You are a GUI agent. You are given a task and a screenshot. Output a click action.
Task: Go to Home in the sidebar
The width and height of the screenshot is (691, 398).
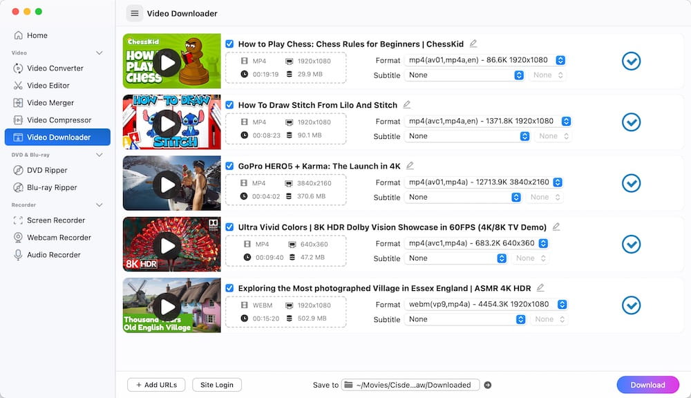57,35
